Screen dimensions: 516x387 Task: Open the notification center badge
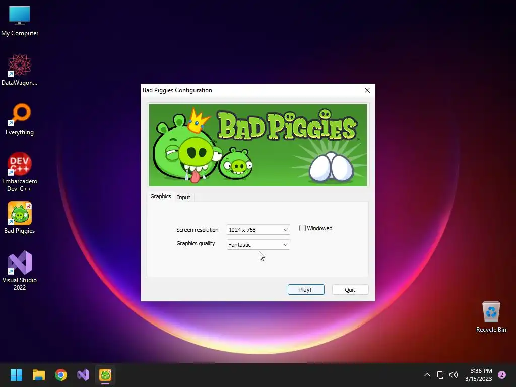[502, 375]
